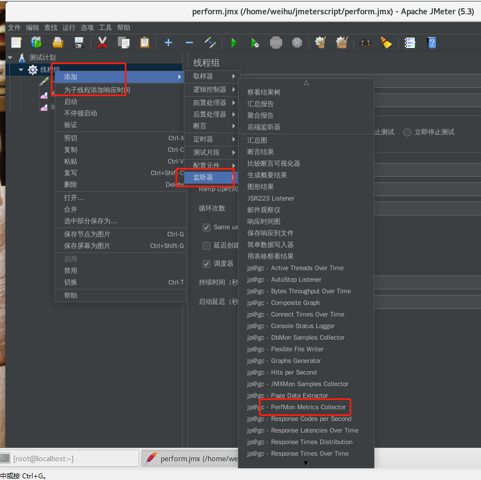Image resolution: width=481 pixels, height=480 pixels.
Task: Switch to root@localhost terminal taskbar button
Action: 70,458
